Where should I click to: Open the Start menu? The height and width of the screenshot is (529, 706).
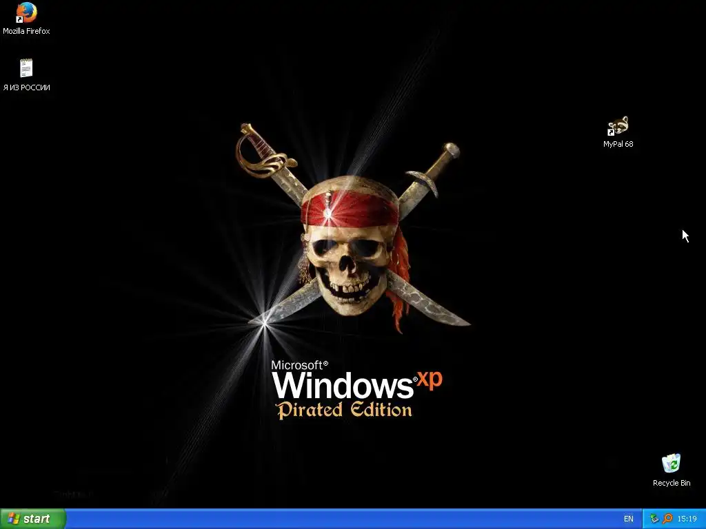[x=33, y=519]
